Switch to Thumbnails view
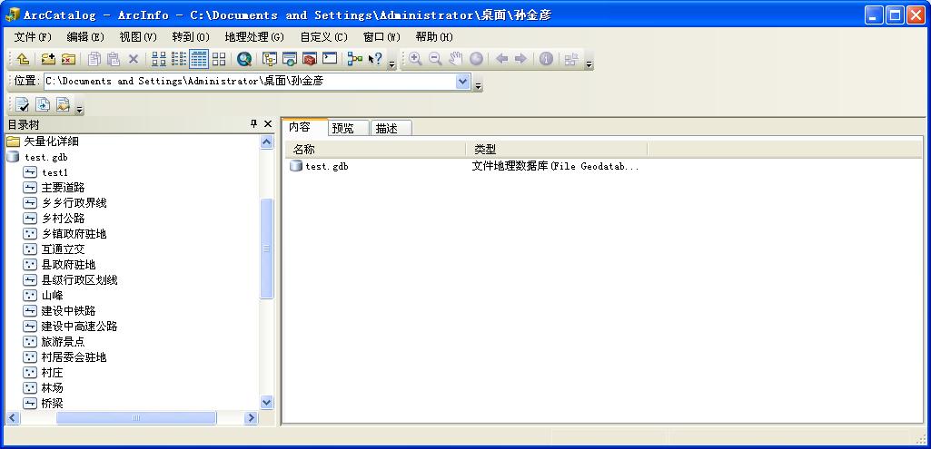The image size is (931, 449). [219, 59]
